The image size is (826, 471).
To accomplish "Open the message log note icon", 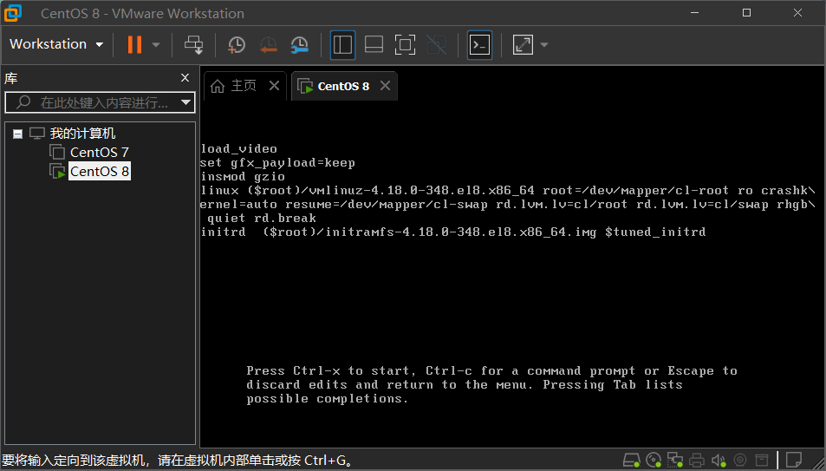I will click(x=794, y=460).
